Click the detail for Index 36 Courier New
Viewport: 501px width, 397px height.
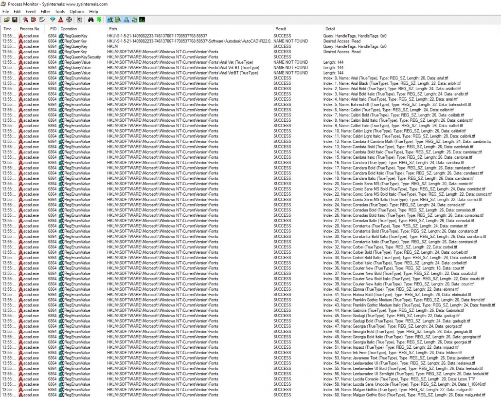(394, 268)
